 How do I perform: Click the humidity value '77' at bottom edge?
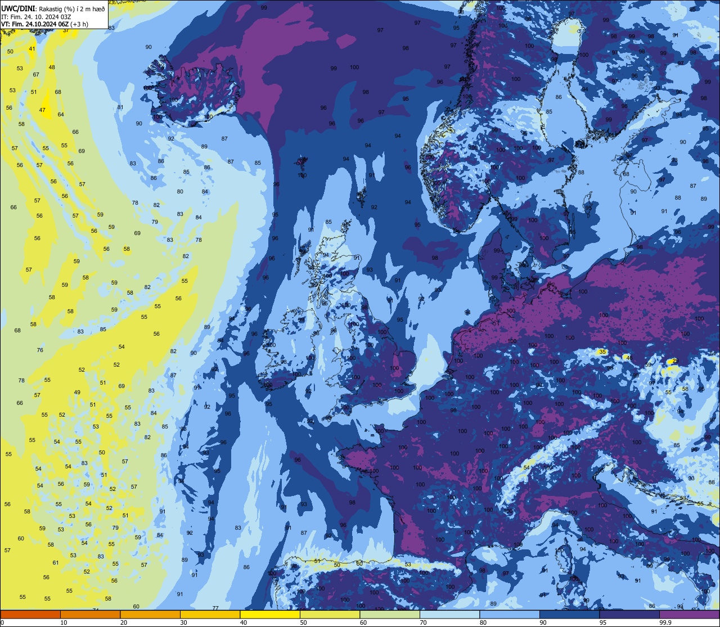(x=215, y=608)
